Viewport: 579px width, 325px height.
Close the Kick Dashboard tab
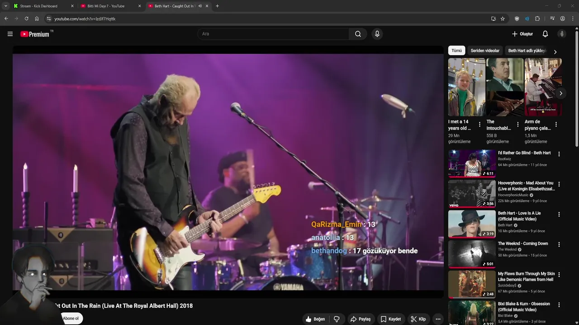(72, 6)
